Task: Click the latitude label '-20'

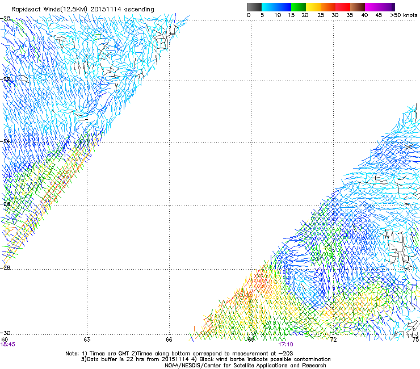Action: (x=6, y=19)
